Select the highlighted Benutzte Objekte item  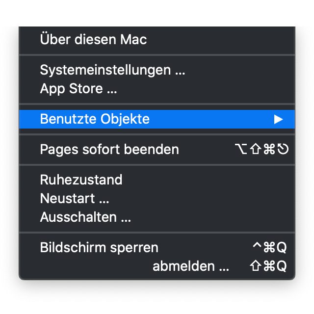click(95, 119)
